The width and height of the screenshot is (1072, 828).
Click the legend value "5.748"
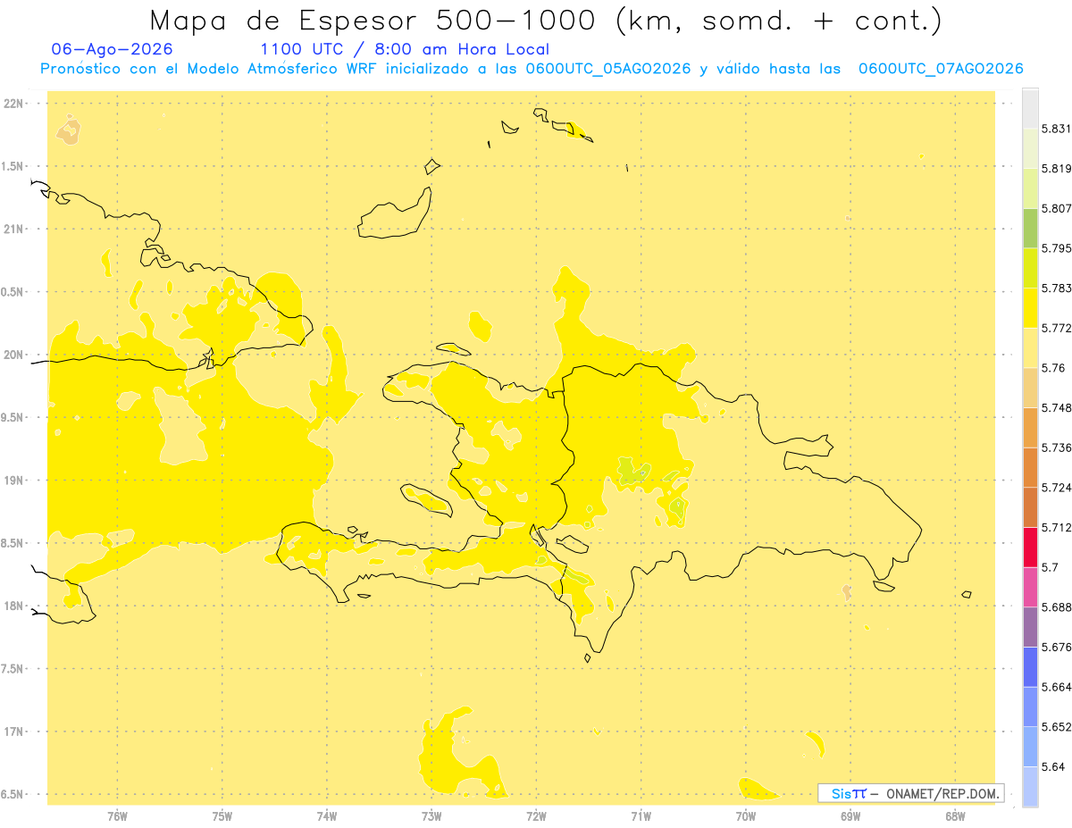click(x=1057, y=408)
